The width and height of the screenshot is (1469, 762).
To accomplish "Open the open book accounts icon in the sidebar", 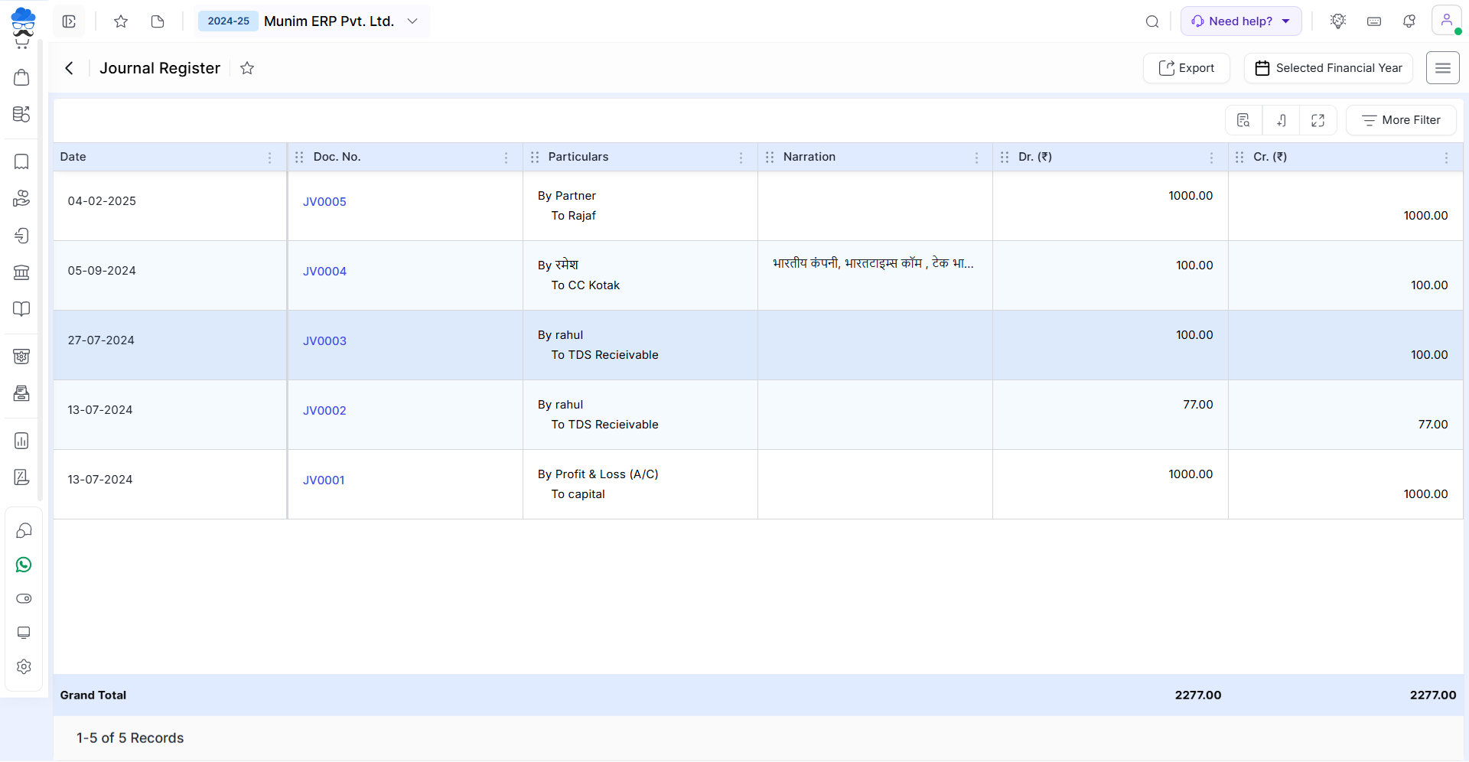I will pos(22,309).
